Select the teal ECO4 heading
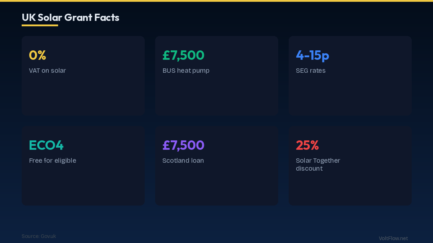 point(46,145)
